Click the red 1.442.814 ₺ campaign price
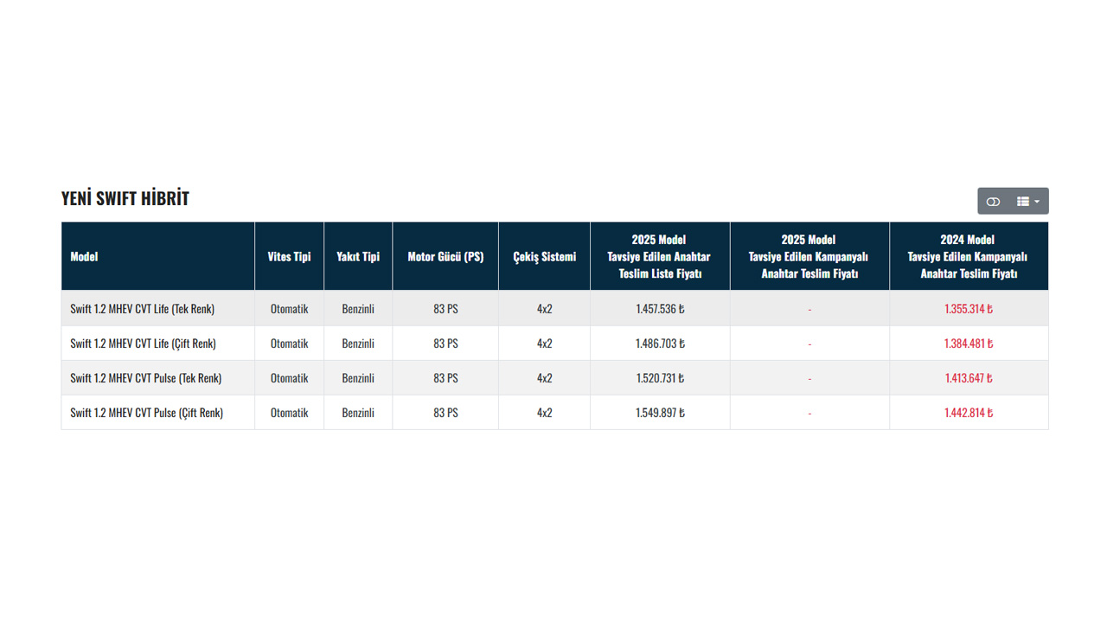This screenshot has height=623, width=1107. point(969,413)
